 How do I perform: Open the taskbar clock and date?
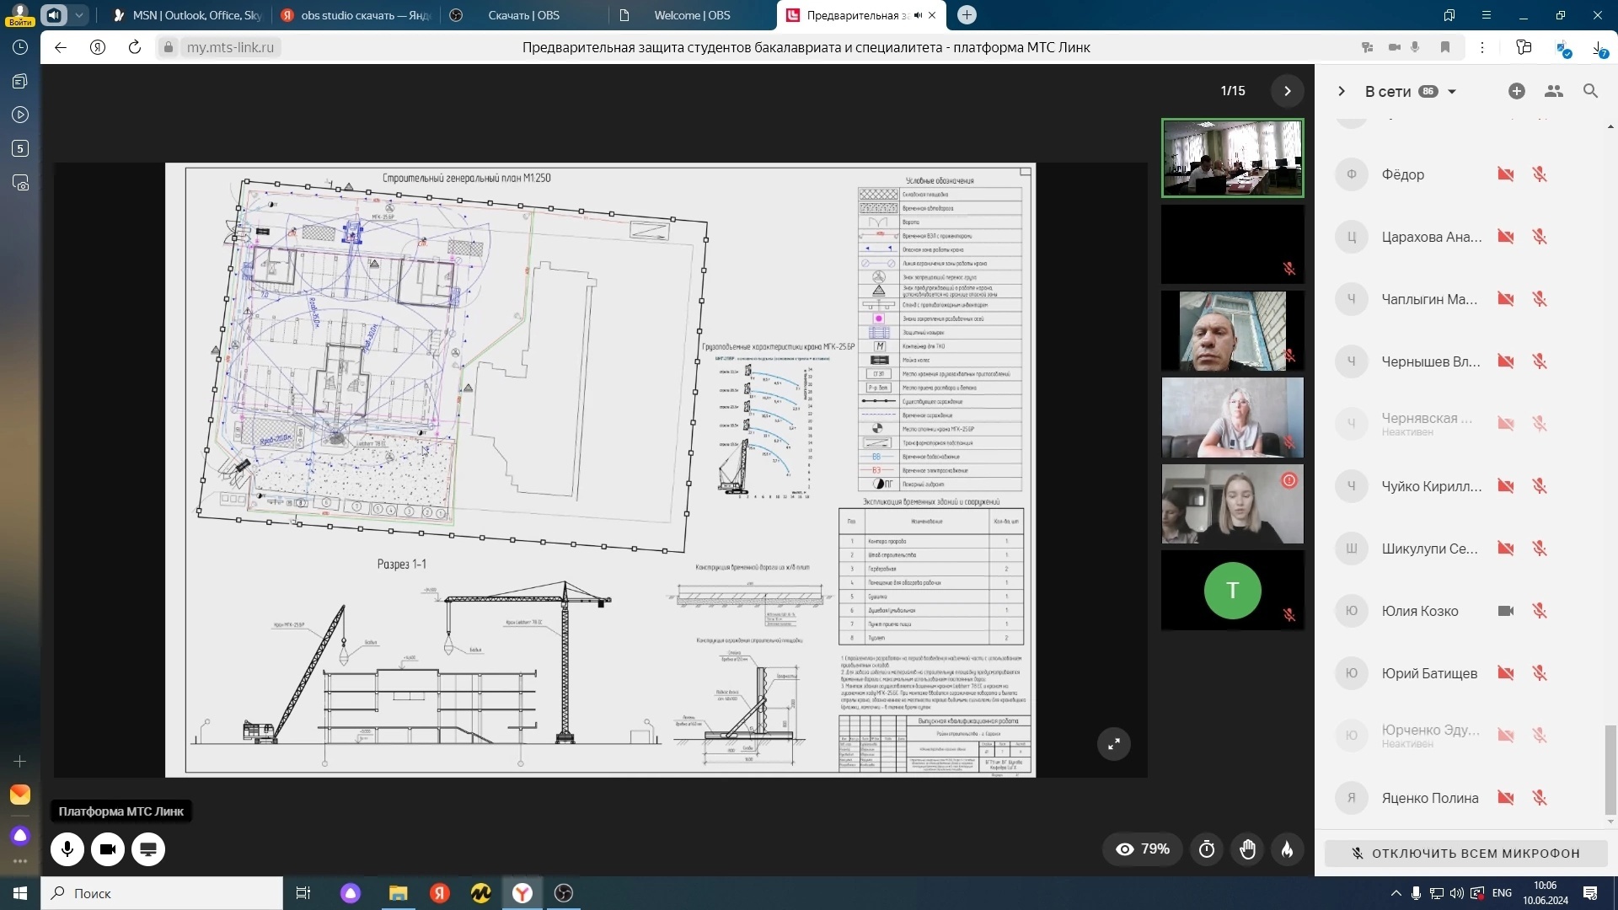(x=1546, y=893)
